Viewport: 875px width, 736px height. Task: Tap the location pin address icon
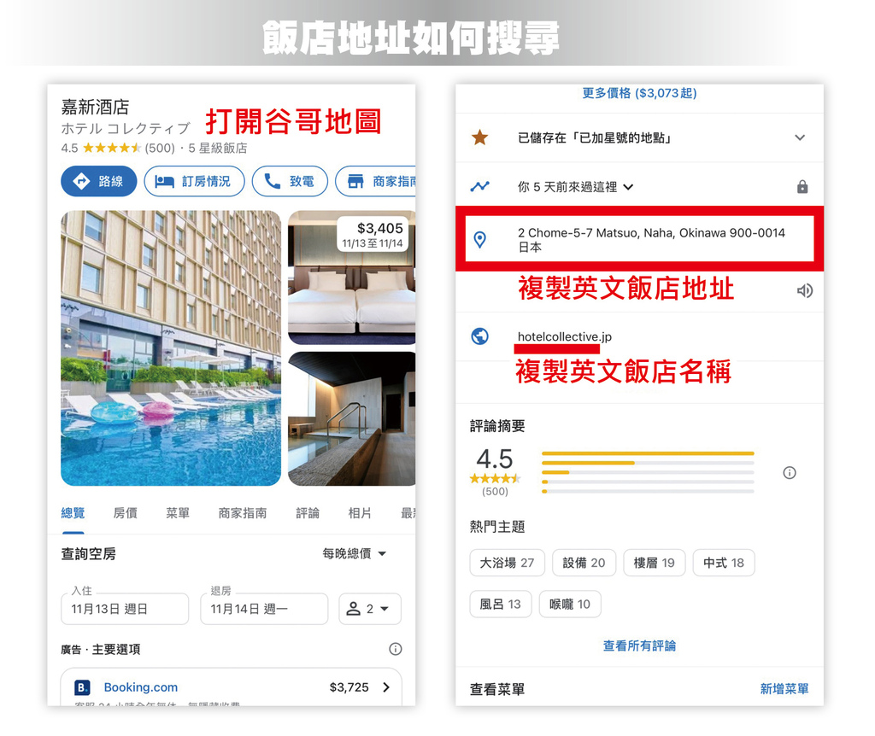tap(480, 239)
